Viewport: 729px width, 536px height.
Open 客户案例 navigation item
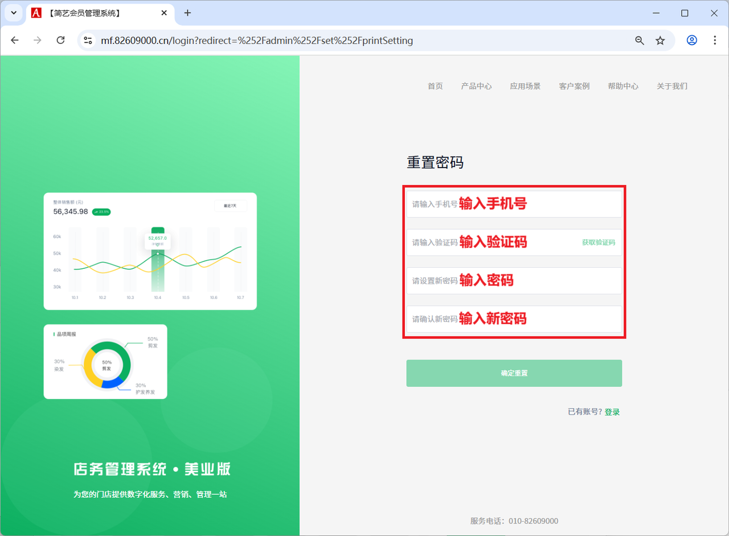point(574,86)
